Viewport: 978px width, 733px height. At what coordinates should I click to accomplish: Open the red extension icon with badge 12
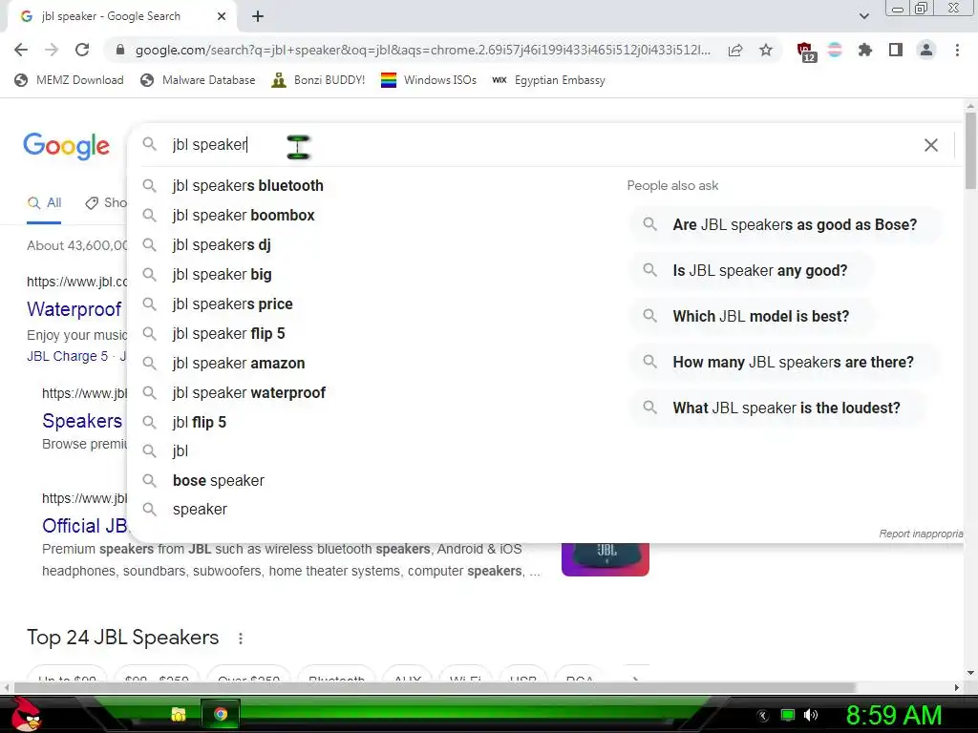806,52
